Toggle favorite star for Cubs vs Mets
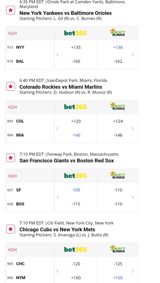 (x=11, y=229)
